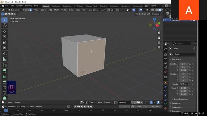Click the Image menu in image editor

point(107,102)
